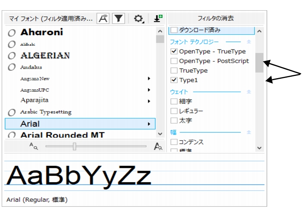Click the OpenType icon beside Aharoni
The width and height of the screenshot is (302, 208).
click(12, 33)
